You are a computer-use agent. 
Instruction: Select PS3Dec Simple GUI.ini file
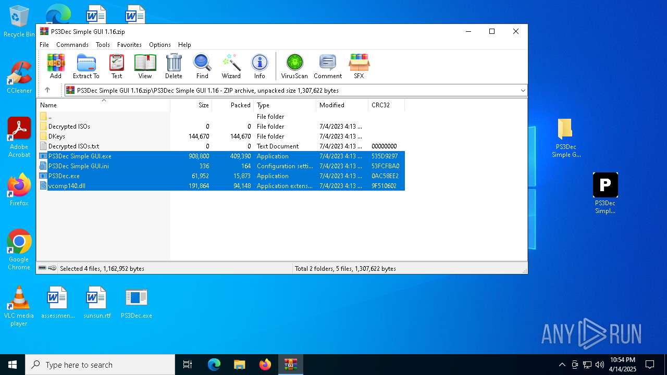(x=221, y=166)
